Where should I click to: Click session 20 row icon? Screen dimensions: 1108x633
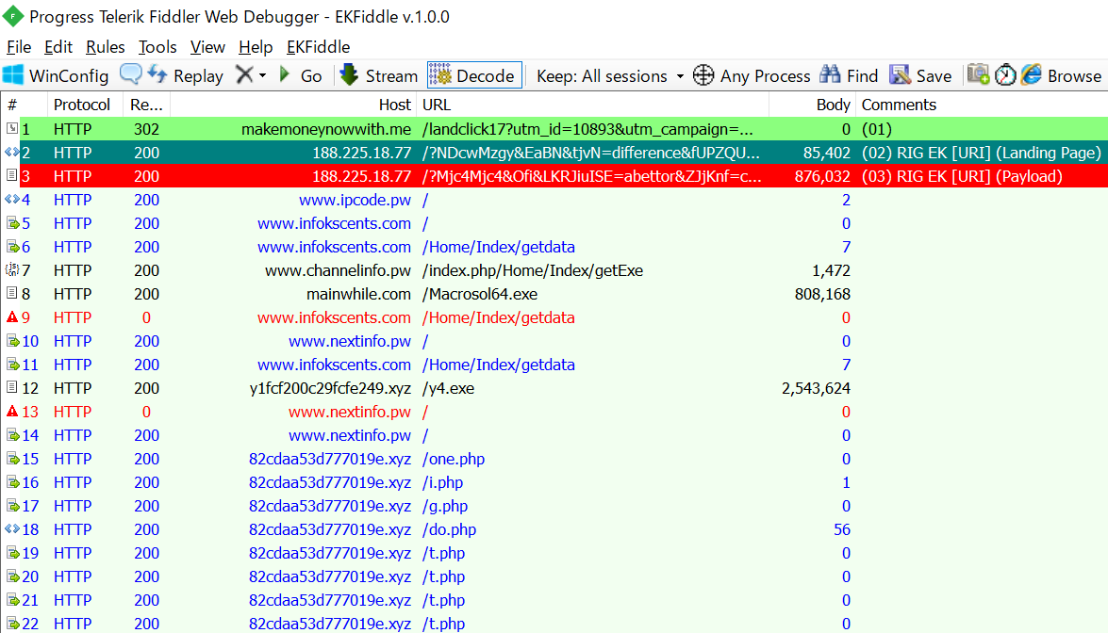pos(12,576)
